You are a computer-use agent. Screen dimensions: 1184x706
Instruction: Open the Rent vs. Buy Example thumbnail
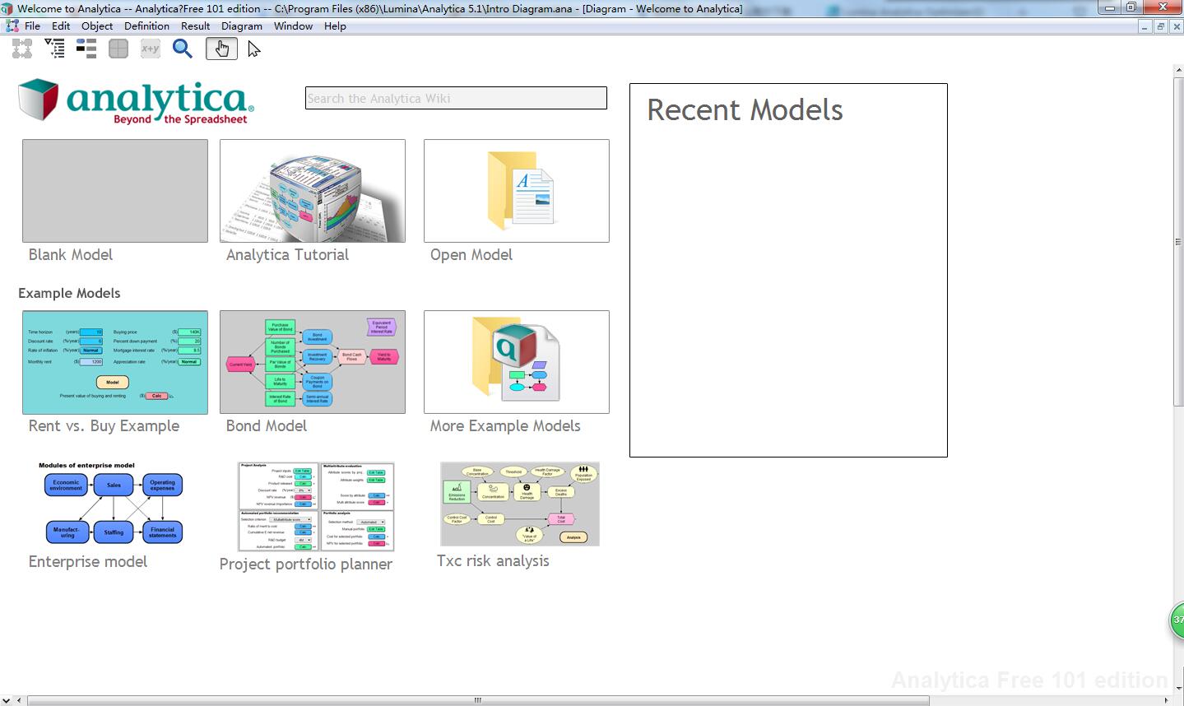pyautogui.click(x=115, y=362)
